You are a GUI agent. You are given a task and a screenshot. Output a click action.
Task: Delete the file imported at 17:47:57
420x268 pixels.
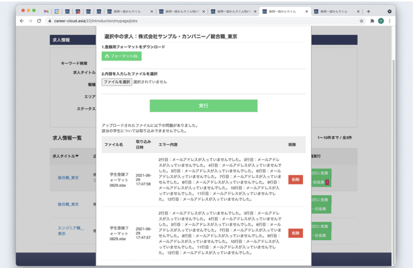click(x=295, y=233)
